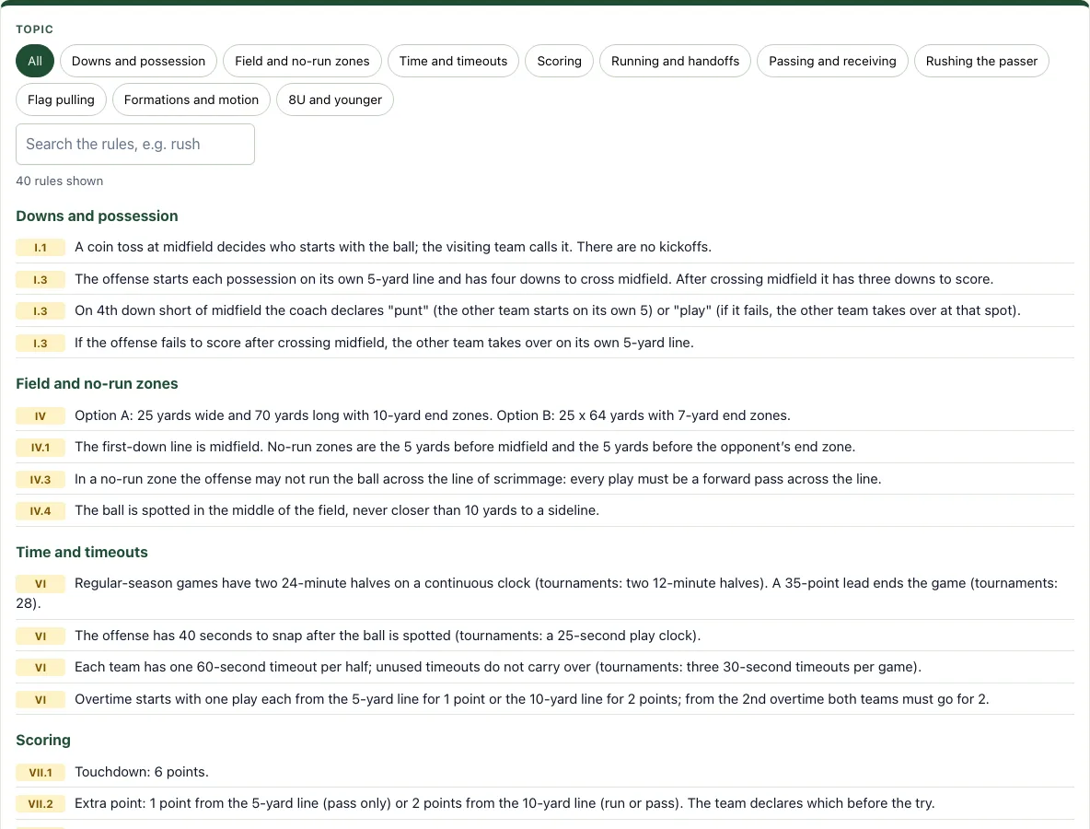This screenshot has height=829, width=1090.
Task: Click the Time and timeouts section heading
Action: (x=82, y=552)
